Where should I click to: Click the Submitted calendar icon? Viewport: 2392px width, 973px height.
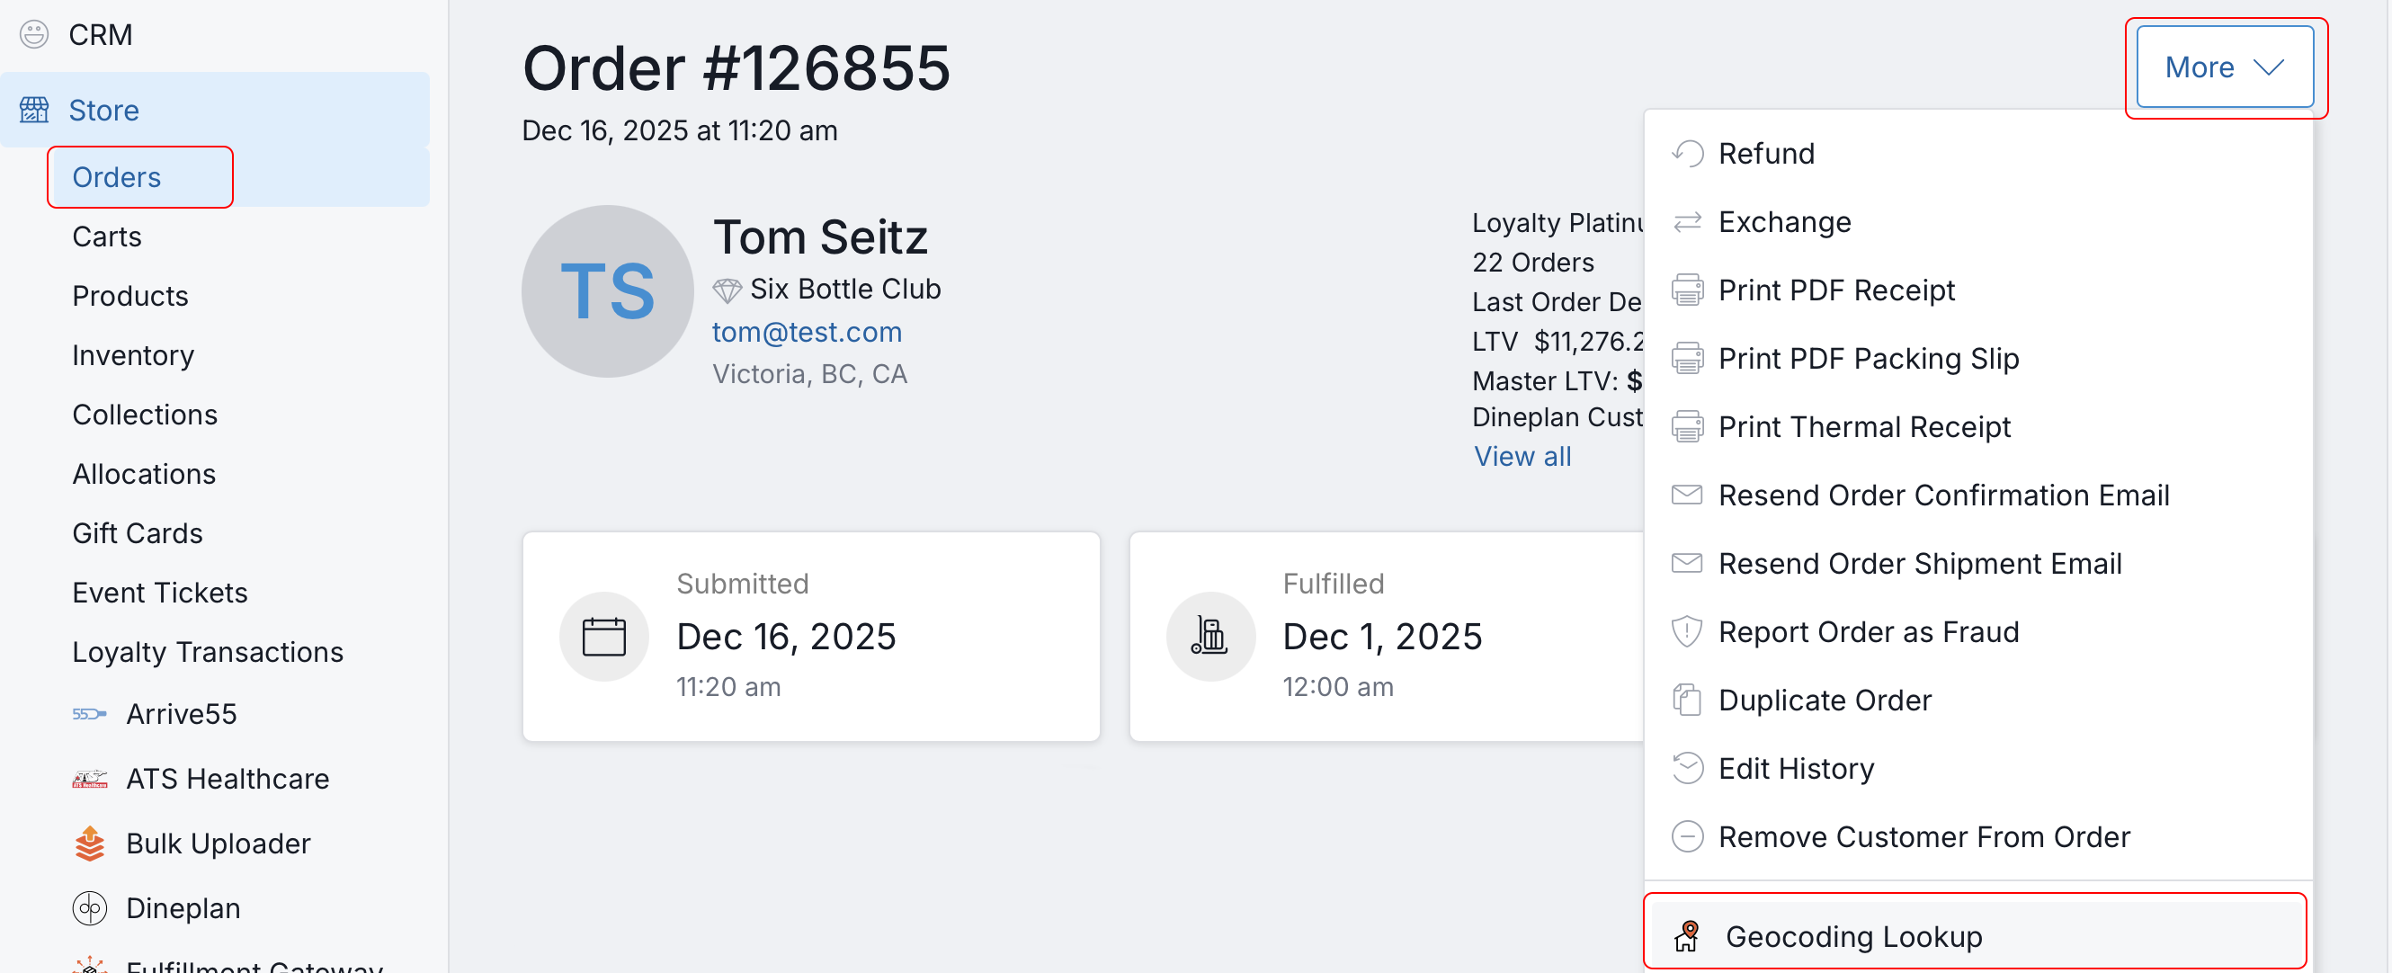click(x=603, y=637)
